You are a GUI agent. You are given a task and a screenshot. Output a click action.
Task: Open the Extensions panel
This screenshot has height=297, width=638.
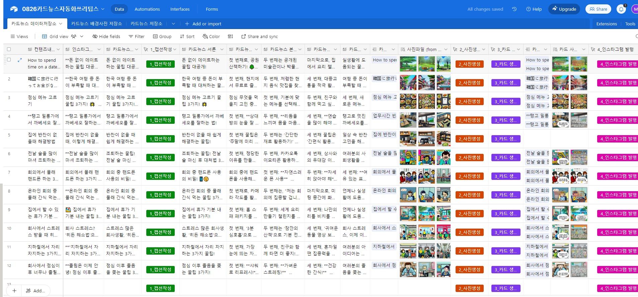coord(607,24)
